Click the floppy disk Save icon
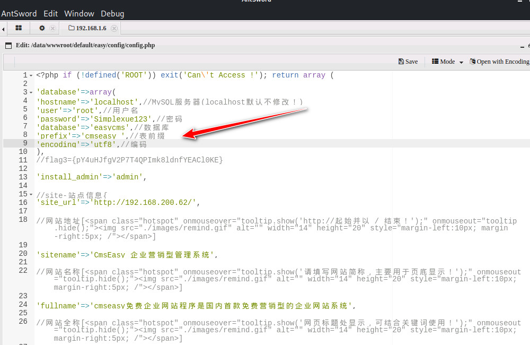Screen dimensions: 530x345 pyautogui.click(x=401, y=62)
